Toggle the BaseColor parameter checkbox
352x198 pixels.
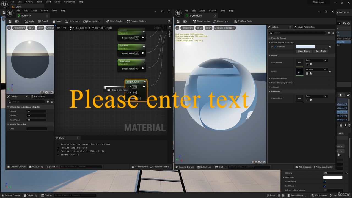click(x=275, y=47)
